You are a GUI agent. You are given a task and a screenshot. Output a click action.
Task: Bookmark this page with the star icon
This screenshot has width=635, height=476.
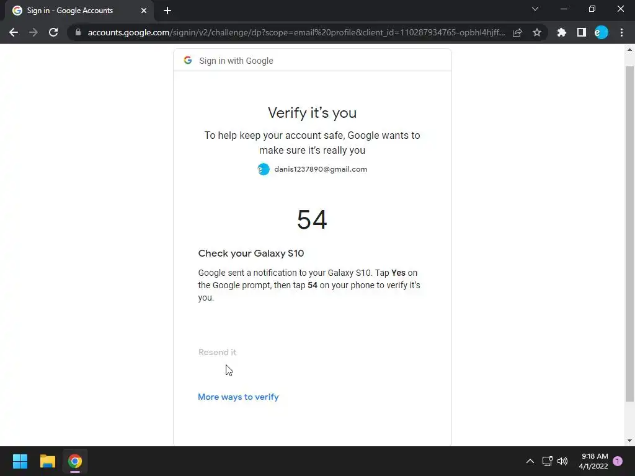pos(537,32)
